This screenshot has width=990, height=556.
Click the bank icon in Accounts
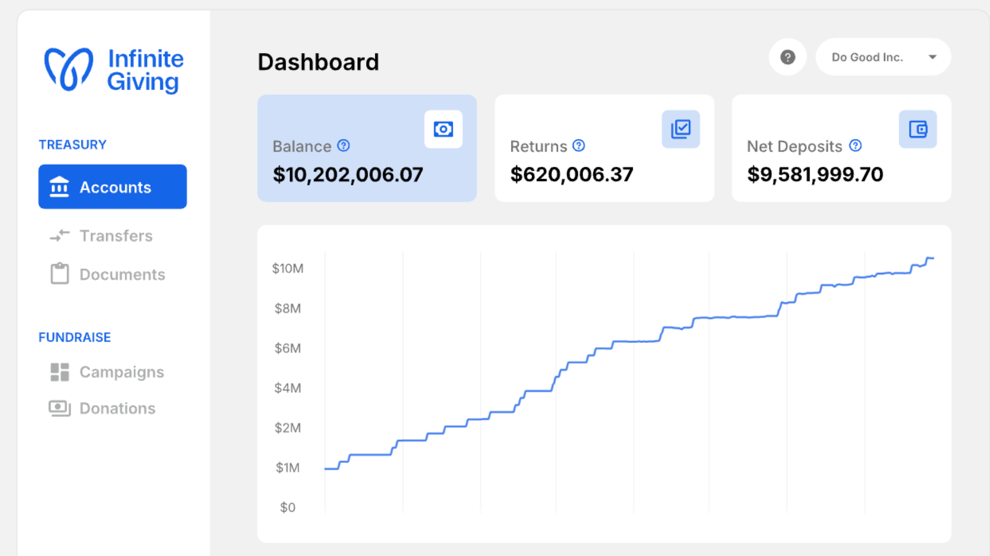(x=59, y=187)
